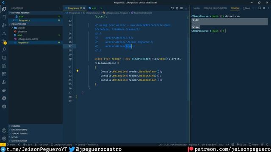Expand the TOMCAT SERVERS section

coord(36,133)
